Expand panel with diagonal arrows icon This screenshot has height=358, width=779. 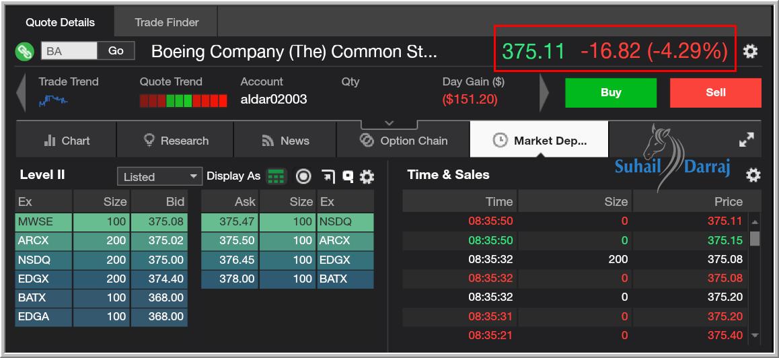tap(746, 140)
